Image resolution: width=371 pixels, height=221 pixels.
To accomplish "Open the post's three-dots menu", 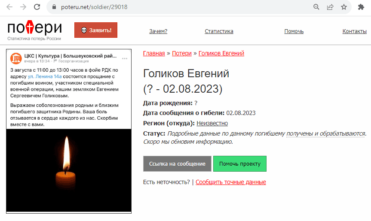I will pyautogui.click(x=125, y=58).
